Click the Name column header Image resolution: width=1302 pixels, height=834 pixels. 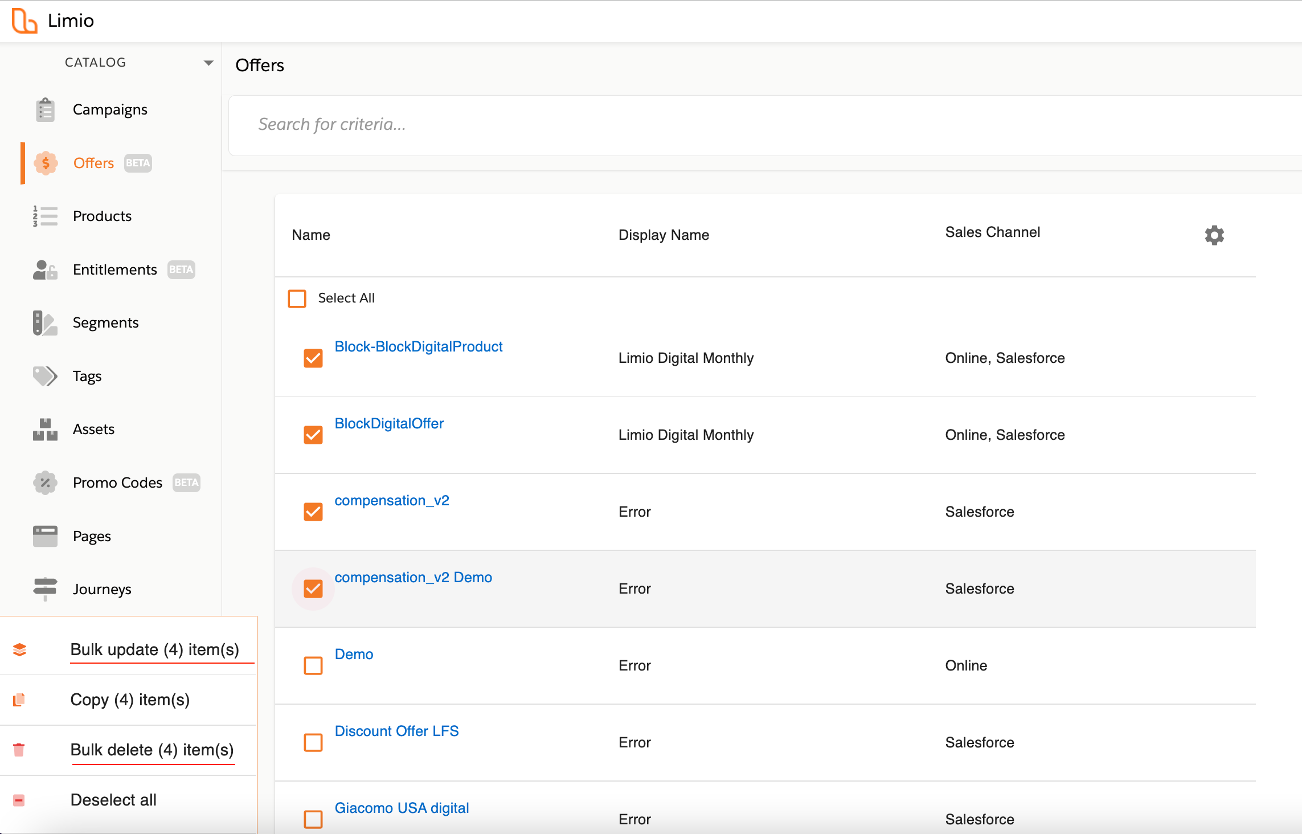(311, 235)
